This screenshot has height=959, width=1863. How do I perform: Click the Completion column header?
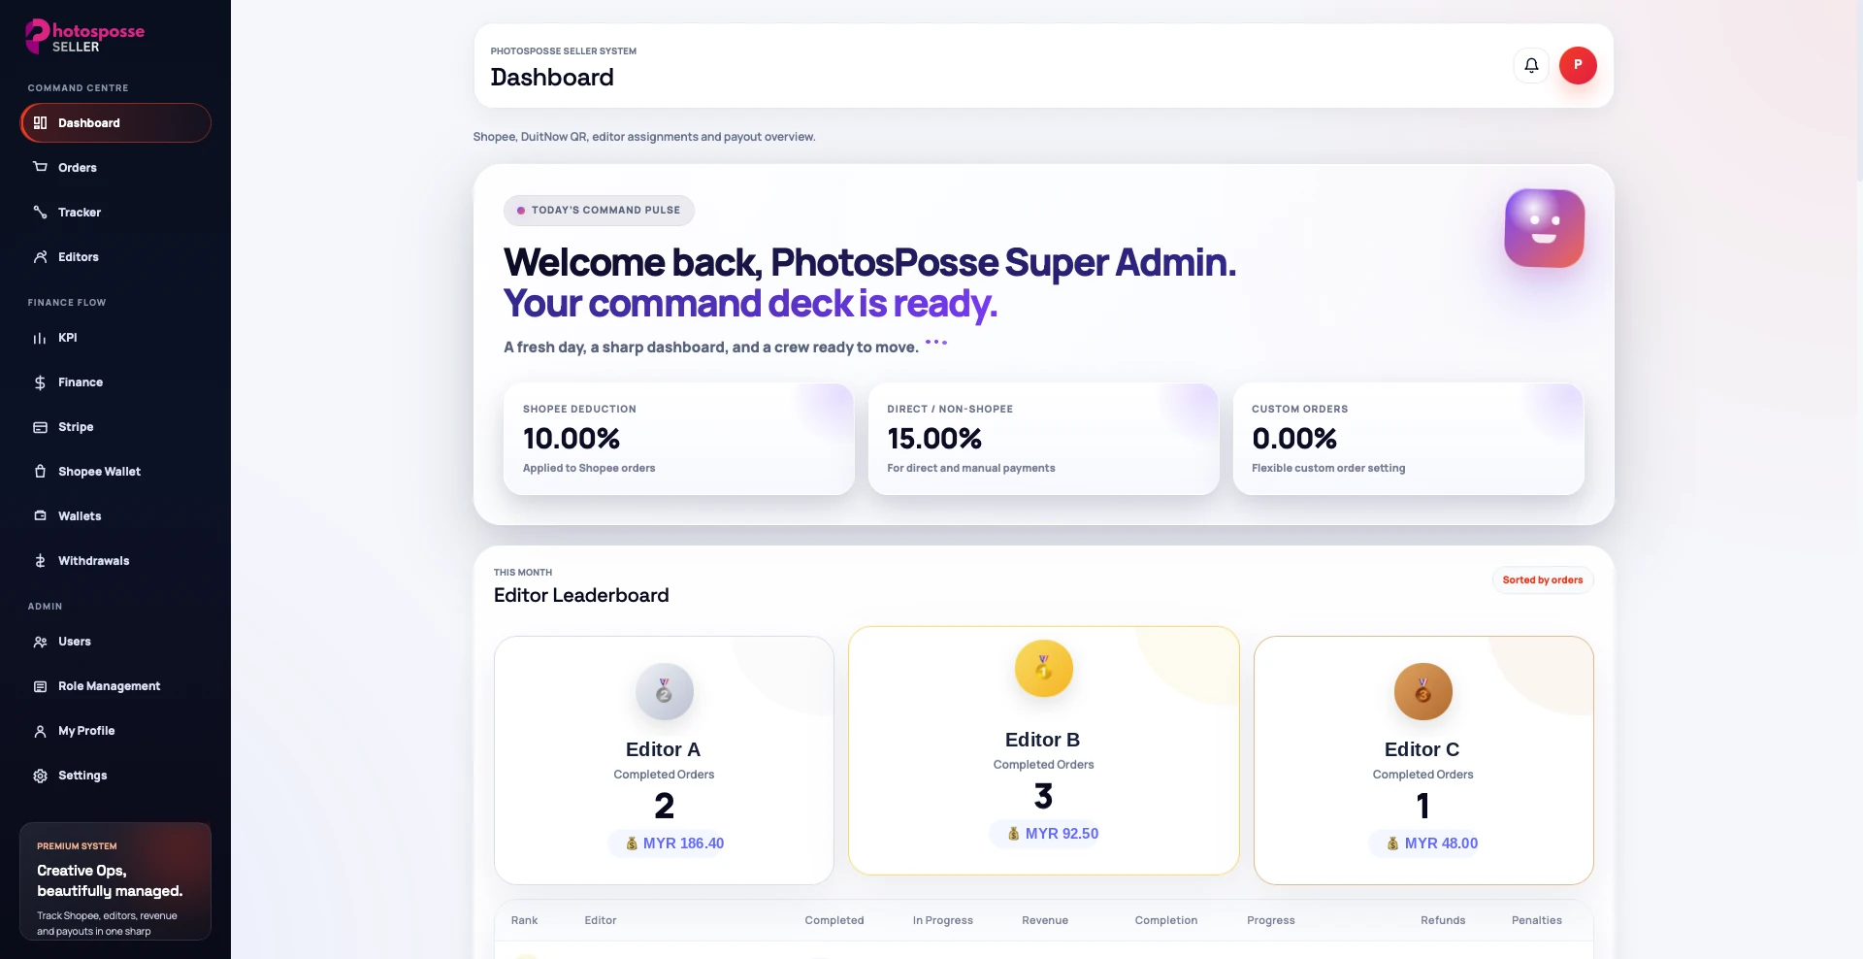tap(1166, 920)
